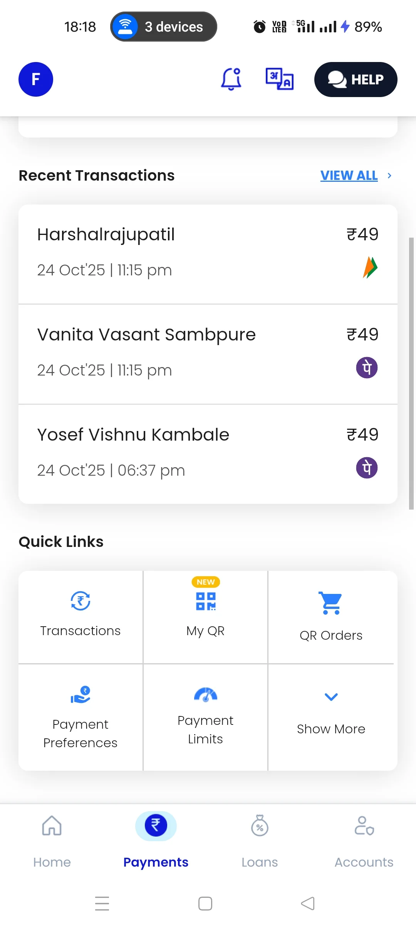The width and height of the screenshot is (416, 929).
Task: Open Yosef Vishnu Kambale transaction
Action: coord(208,454)
